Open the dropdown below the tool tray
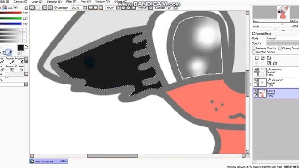 pos(26,84)
